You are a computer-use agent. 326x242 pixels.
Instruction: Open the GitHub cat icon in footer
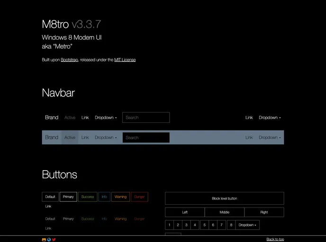44,240
